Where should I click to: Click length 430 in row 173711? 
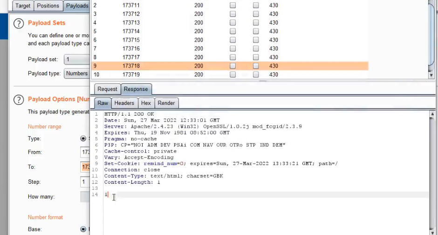[x=274, y=5]
